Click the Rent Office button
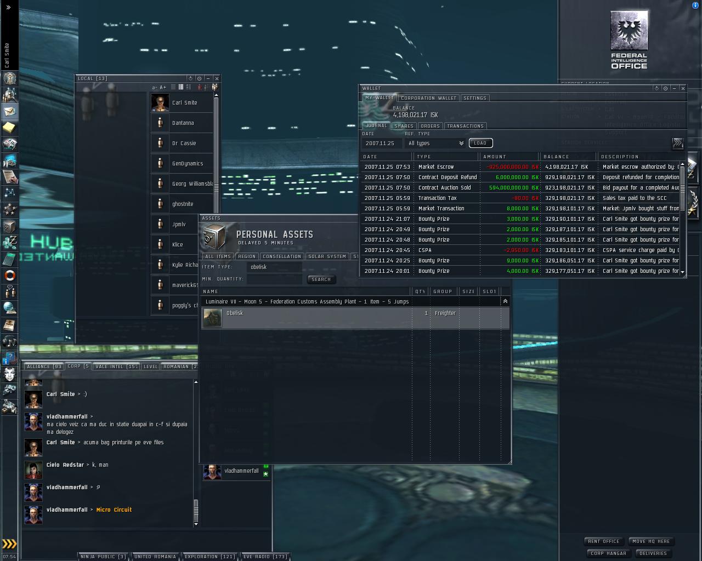Image resolution: width=702 pixels, height=561 pixels. tap(604, 541)
